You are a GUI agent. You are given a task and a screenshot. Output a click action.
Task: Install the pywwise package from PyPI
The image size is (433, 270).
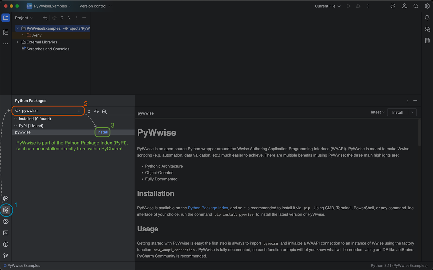(x=102, y=132)
